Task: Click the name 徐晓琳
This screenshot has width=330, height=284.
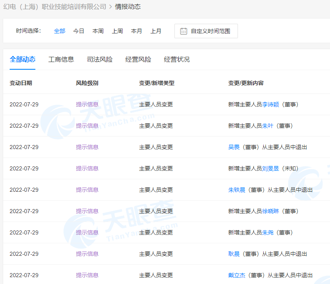Action: click(271, 211)
